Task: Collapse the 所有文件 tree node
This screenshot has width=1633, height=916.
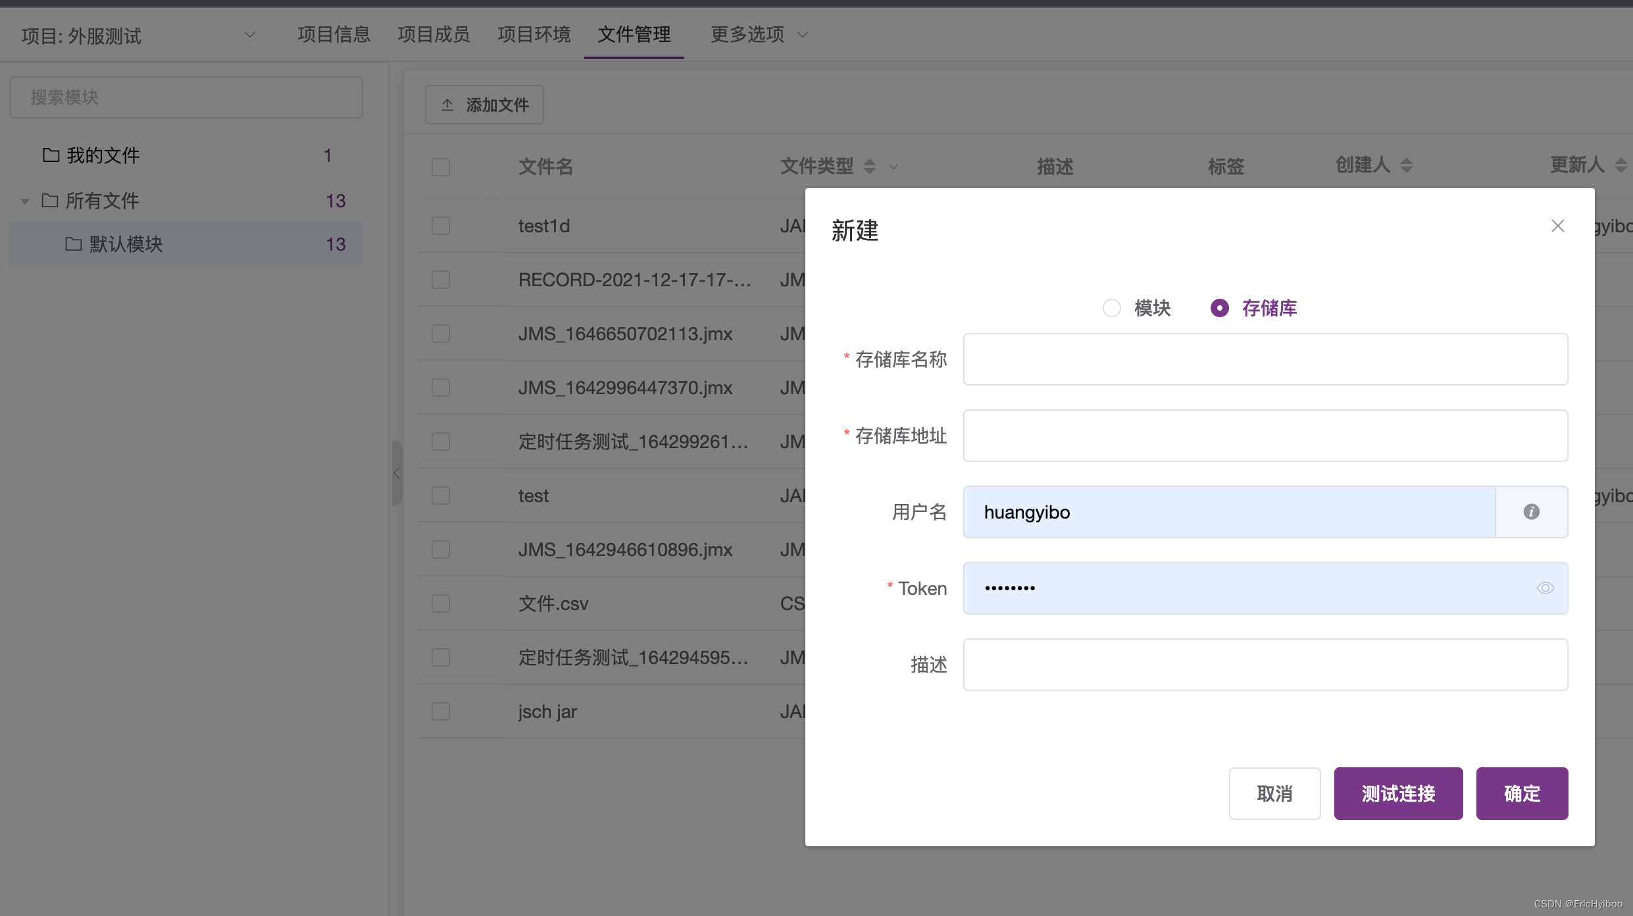Action: tap(25, 201)
